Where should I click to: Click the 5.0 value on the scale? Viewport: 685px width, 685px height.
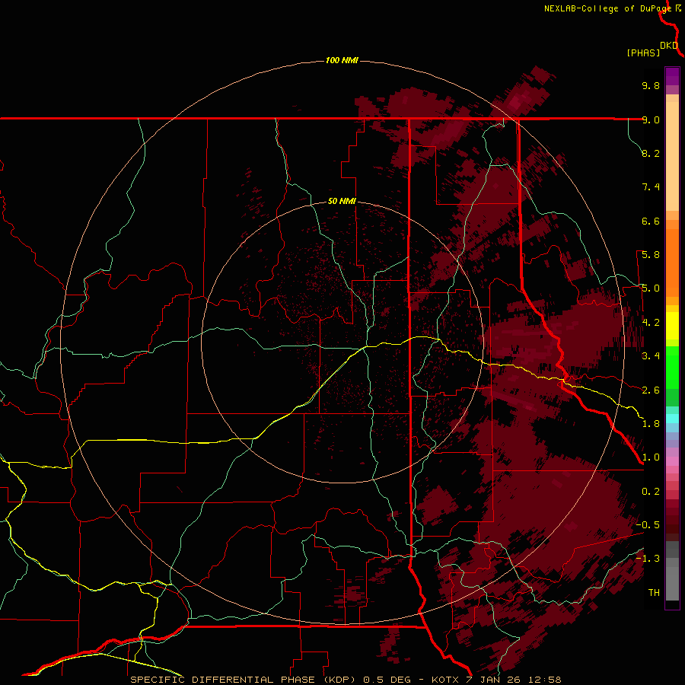(651, 288)
